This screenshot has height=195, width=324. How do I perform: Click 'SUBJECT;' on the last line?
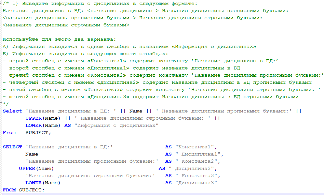[x=32, y=190]
